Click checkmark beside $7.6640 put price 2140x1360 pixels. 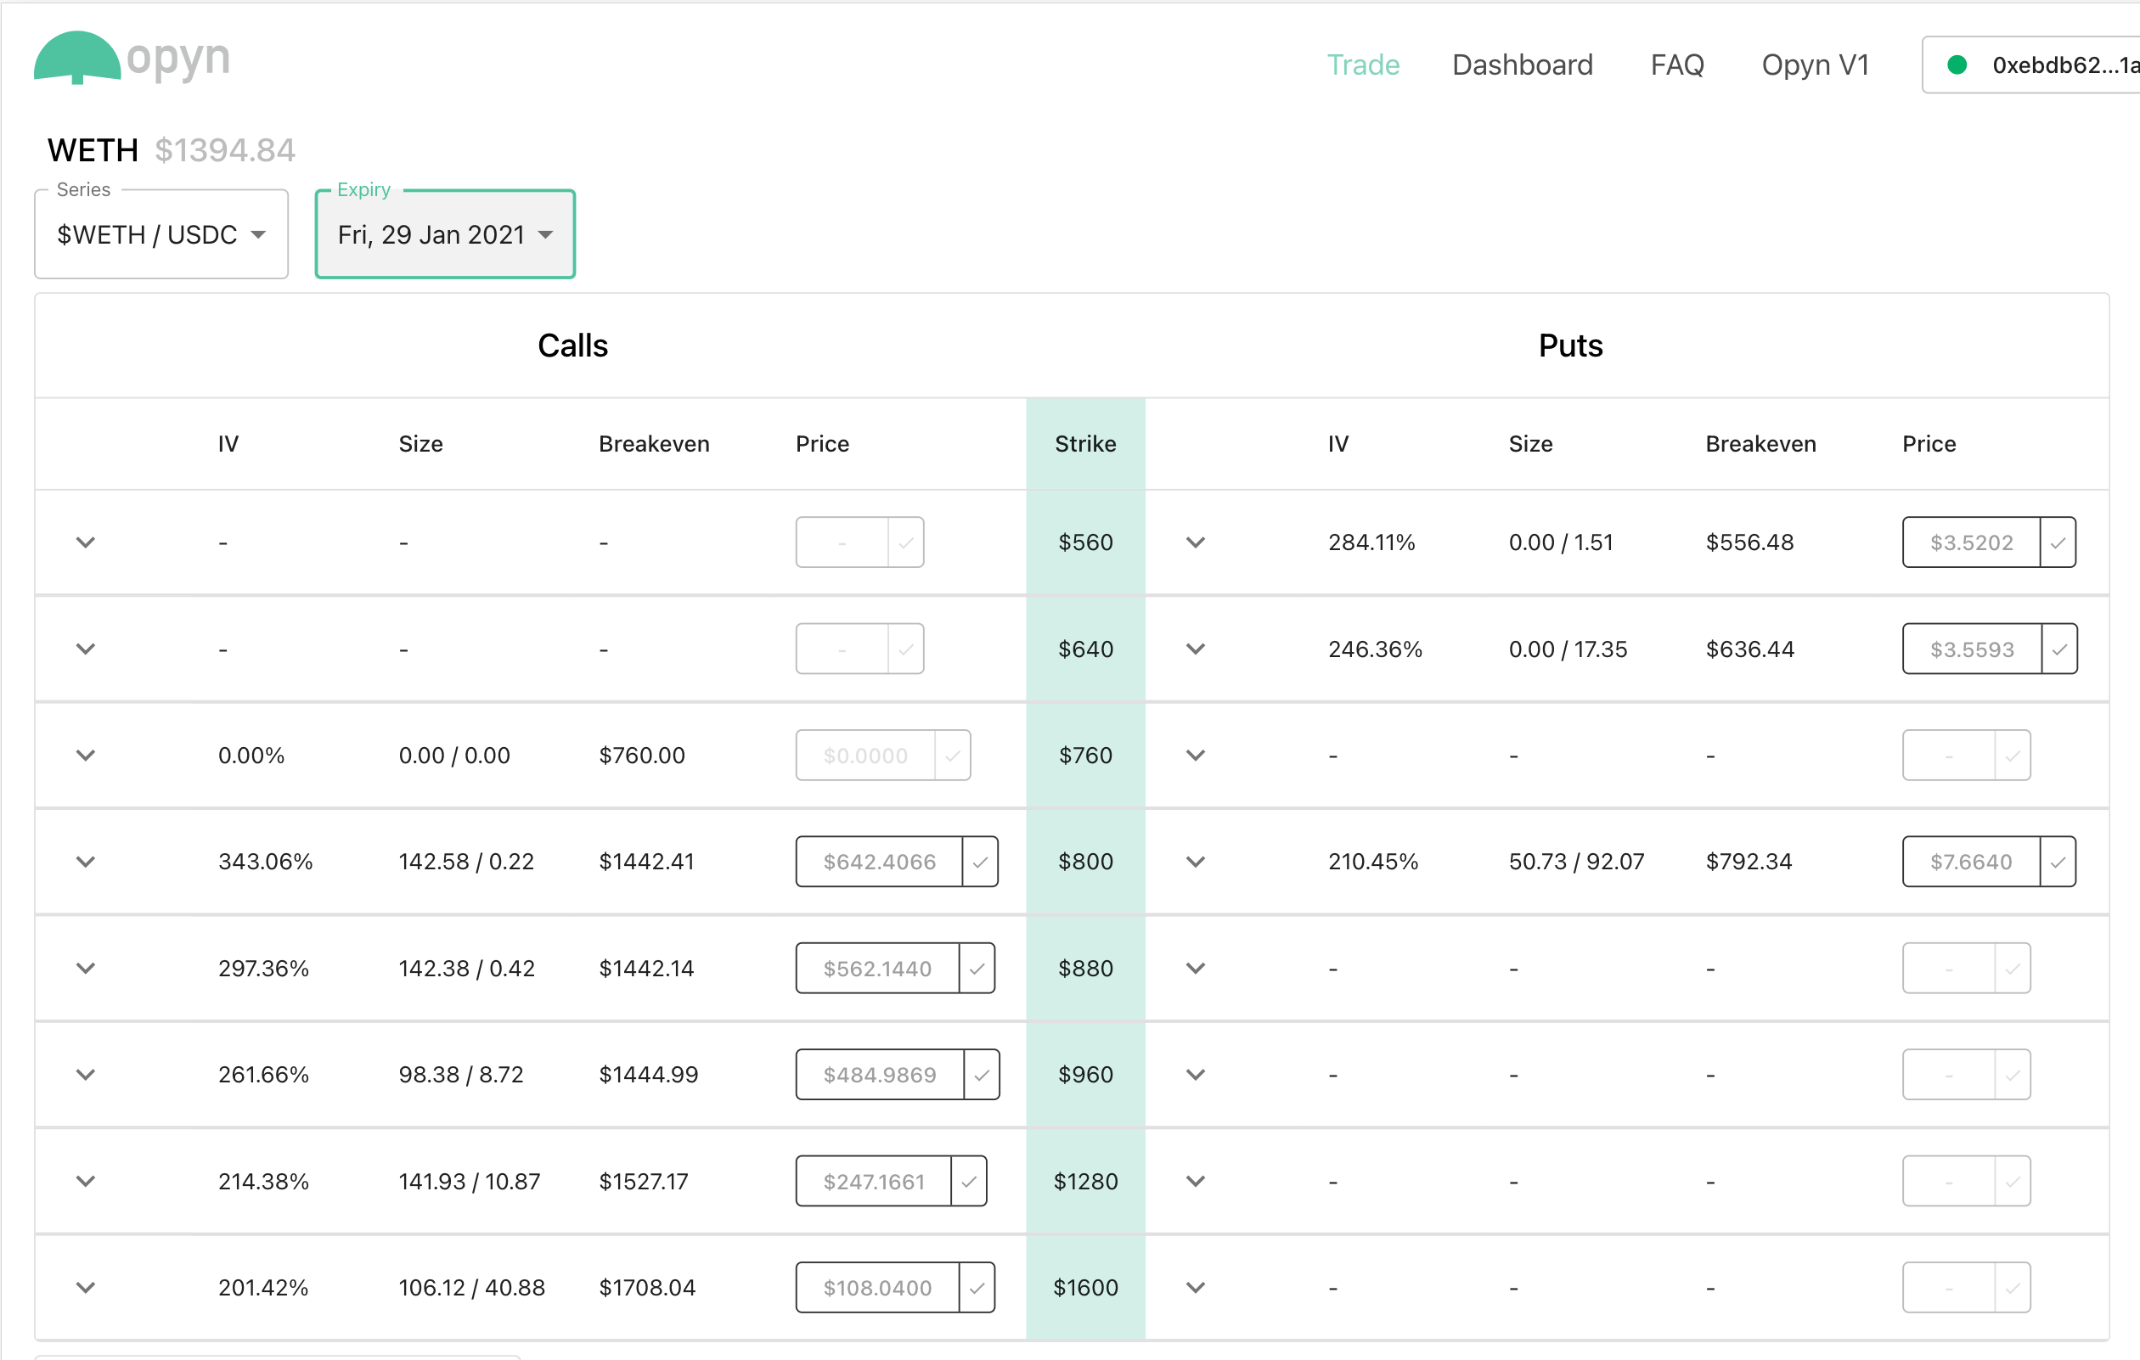pos(2058,862)
